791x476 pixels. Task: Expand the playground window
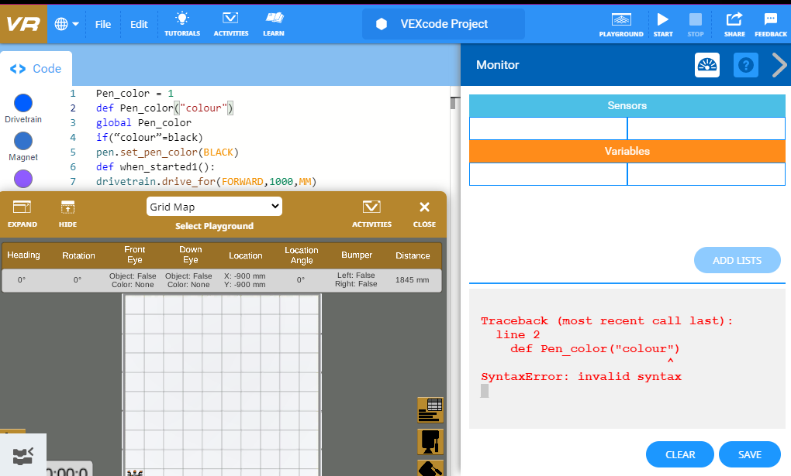pyautogui.click(x=22, y=213)
